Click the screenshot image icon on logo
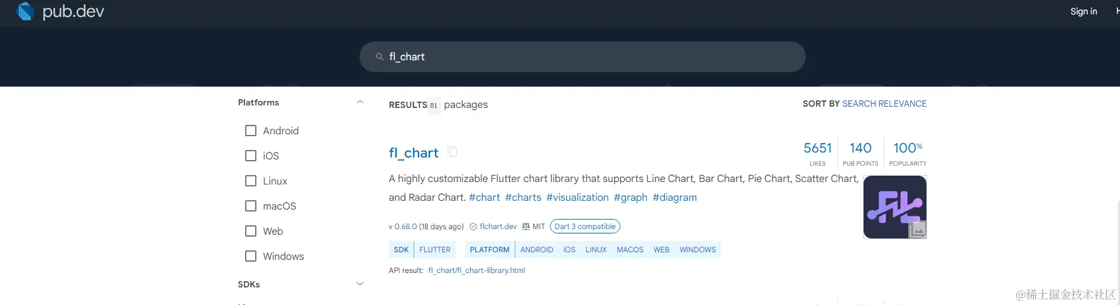 coord(918,230)
